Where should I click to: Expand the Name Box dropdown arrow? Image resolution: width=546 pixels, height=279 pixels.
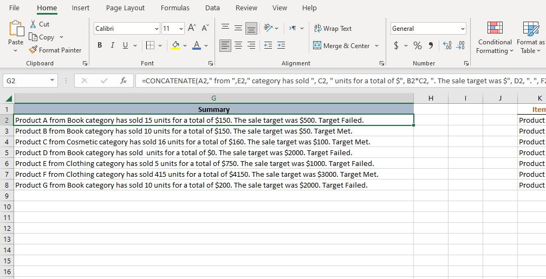click(52, 80)
